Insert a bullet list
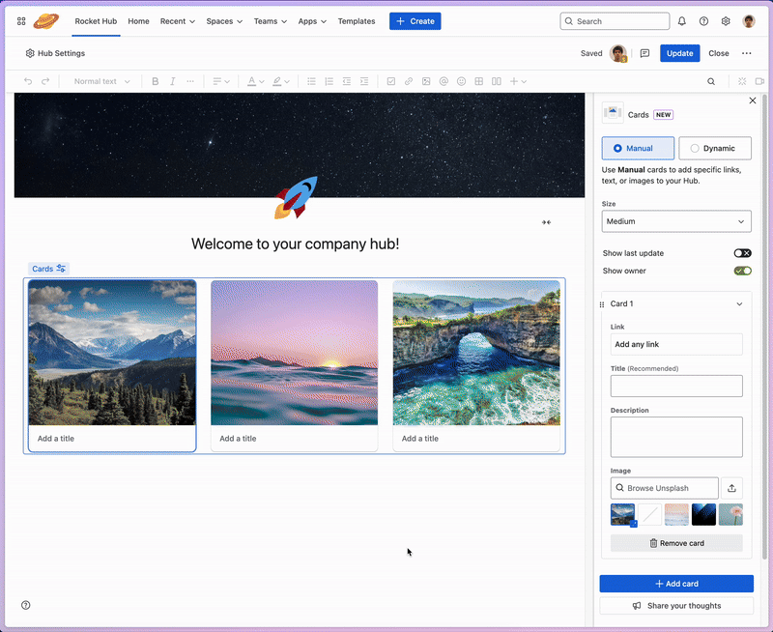Image resolution: width=773 pixels, height=632 pixels. pos(311,81)
